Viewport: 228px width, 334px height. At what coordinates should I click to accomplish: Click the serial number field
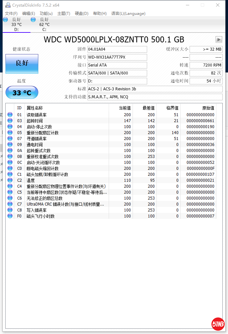(x=117, y=57)
